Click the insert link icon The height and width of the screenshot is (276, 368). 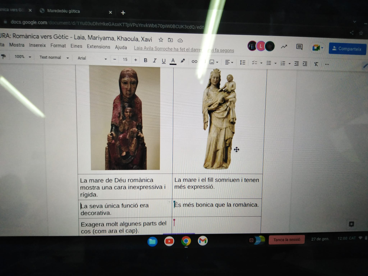point(194,61)
